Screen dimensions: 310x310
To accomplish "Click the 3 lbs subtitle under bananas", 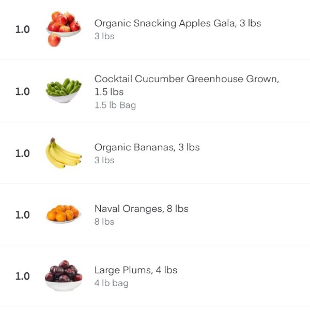I will (104, 160).
